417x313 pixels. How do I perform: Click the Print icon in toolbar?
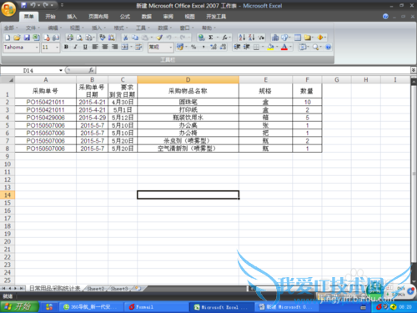tap(70, 38)
